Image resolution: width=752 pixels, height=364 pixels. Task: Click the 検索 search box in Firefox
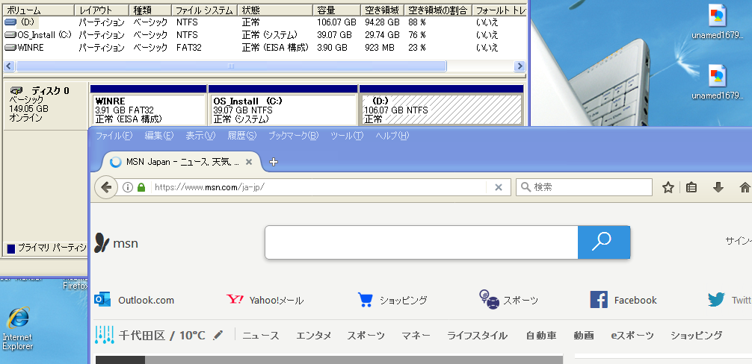(x=584, y=187)
